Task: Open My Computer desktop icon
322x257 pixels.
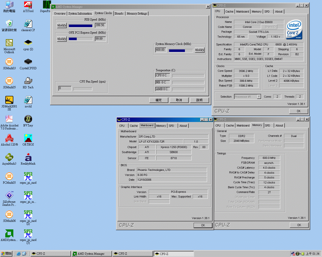Action: click(x=9, y=7)
